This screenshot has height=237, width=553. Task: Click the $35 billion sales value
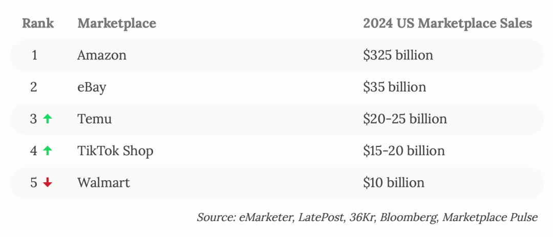click(x=395, y=87)
